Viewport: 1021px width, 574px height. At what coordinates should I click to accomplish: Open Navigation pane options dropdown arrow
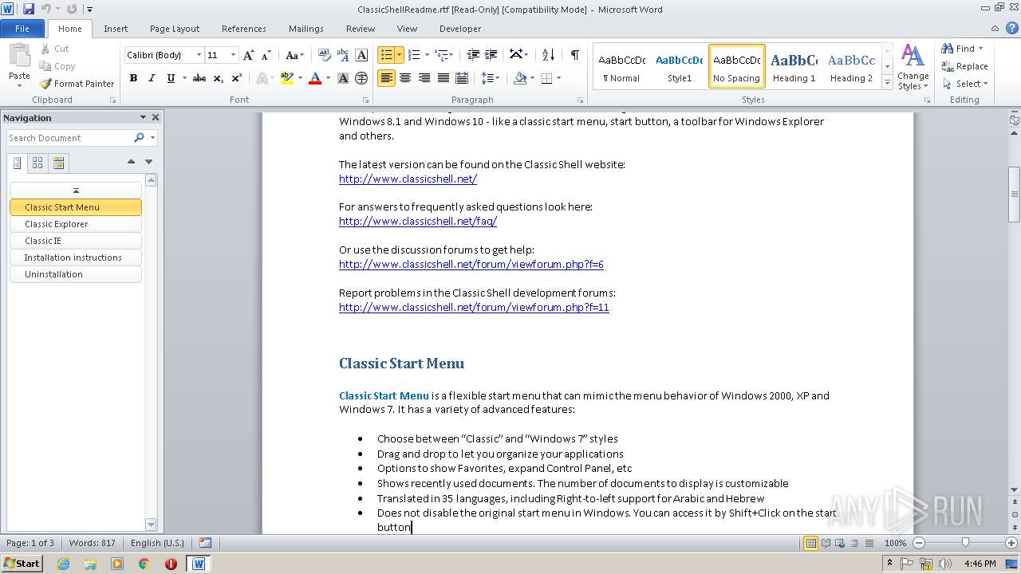point(143,117)
